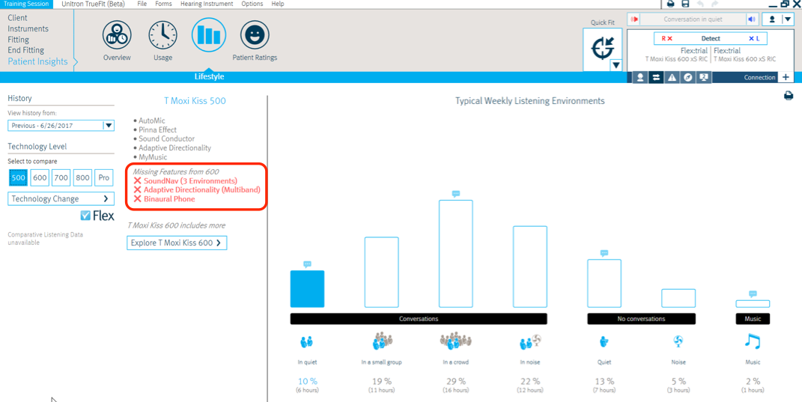This screenshot has height=402, width=802.
Task: Click the Conversations category label
Action: (419, 319)
